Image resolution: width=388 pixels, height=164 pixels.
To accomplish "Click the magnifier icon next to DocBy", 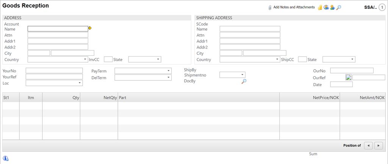I will [244, 81].
